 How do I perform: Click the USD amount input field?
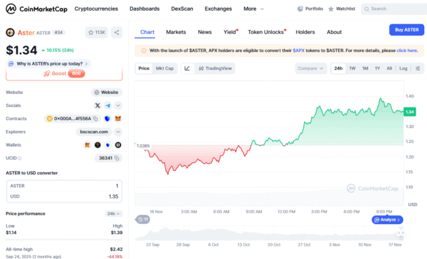64,196
